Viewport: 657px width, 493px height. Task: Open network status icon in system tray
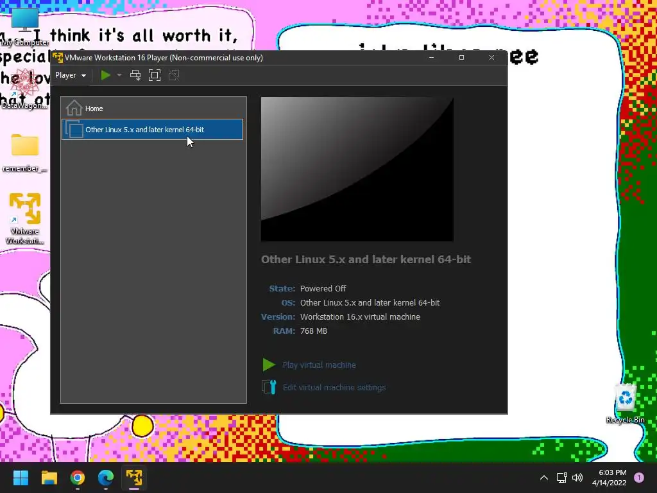point(561,478)
